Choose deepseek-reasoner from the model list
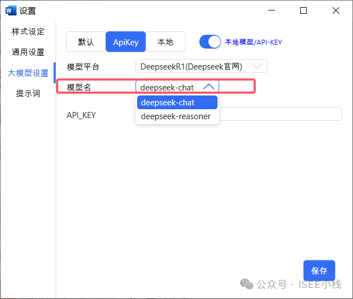The width and height of the screenshot is (353, 299). pos(177,116)
